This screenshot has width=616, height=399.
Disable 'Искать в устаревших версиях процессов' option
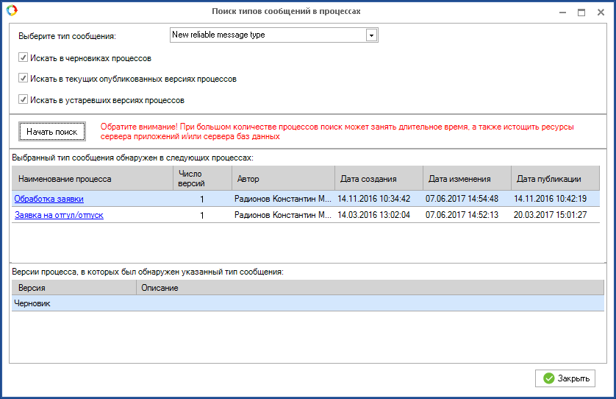(24, 99)
